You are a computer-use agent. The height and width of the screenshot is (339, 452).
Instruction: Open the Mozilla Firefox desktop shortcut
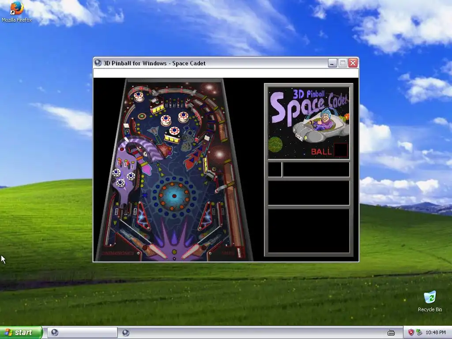coord(17,12)
